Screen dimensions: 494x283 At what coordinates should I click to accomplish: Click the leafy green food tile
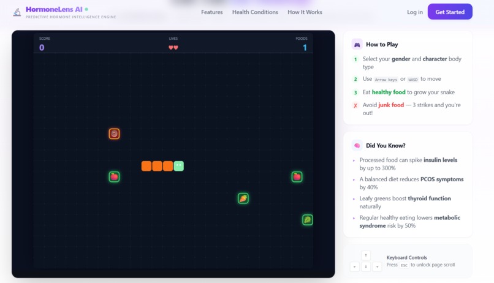[308, 220]
